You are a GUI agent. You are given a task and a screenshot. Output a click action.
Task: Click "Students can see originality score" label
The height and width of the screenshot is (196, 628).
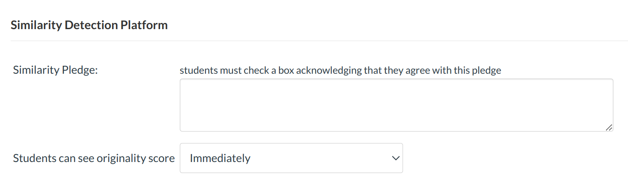point(94,158)
